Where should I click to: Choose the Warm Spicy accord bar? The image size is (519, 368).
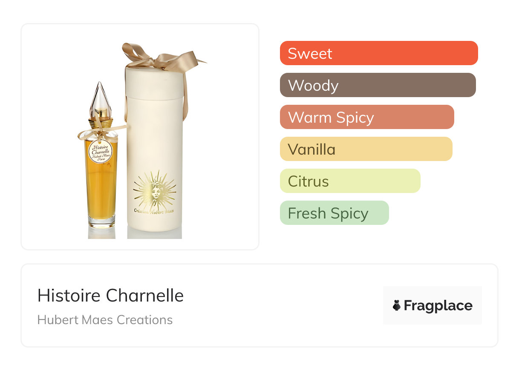pos(367,117)
